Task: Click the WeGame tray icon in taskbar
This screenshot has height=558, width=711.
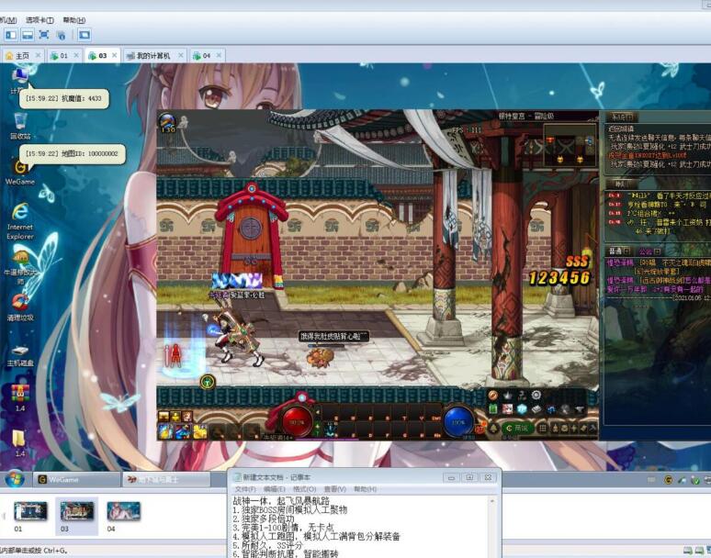Action: tap(668, 480)
